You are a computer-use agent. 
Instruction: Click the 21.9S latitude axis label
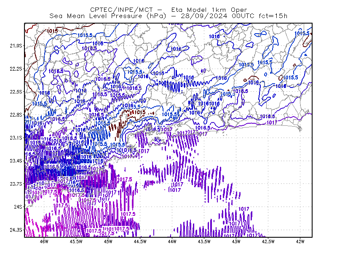[16, 46]
